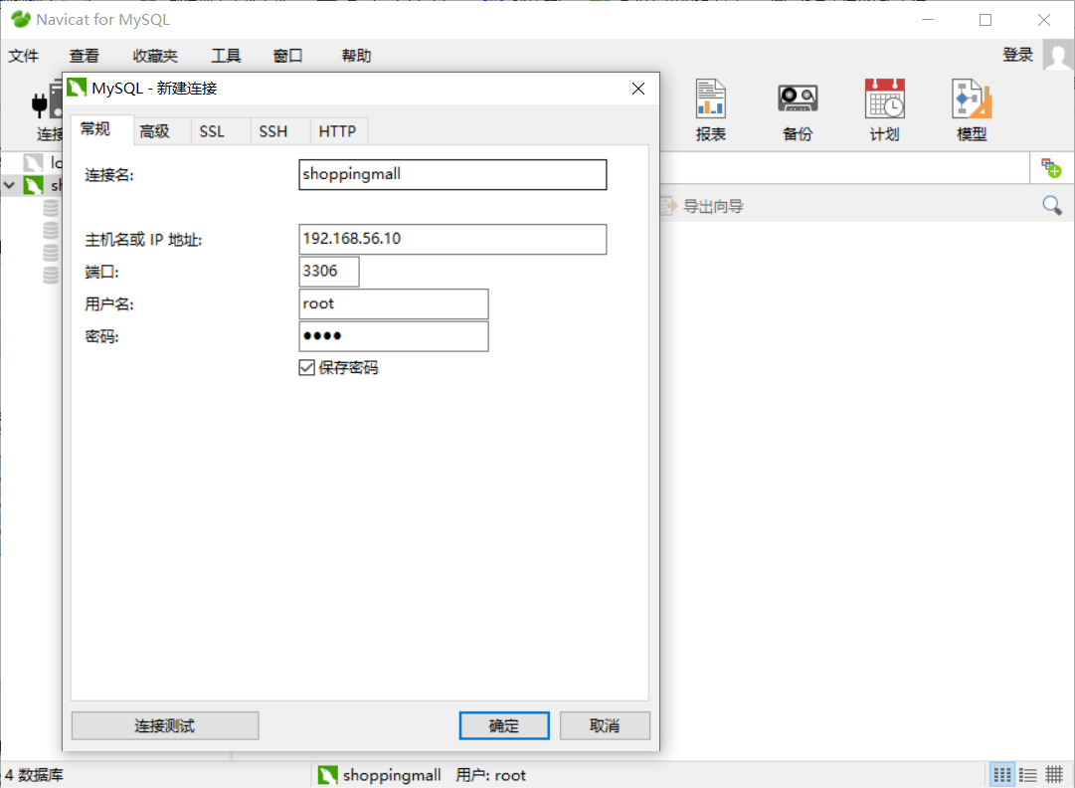
Task: Click '用户: root' in the status bar
Action: tap(491, 775)
